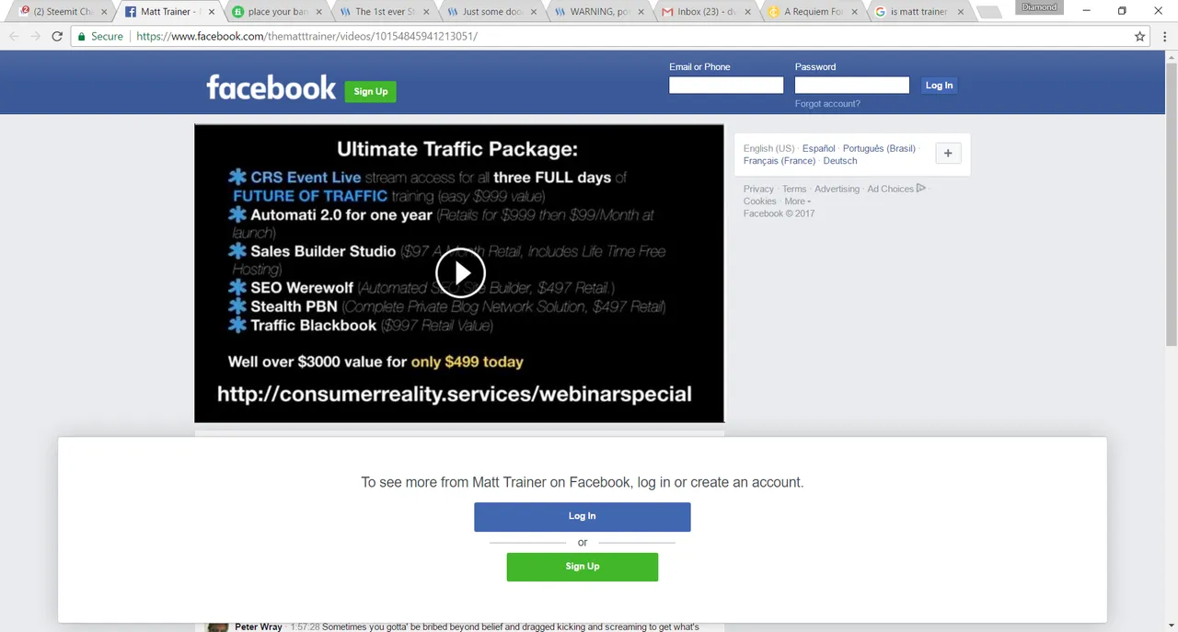The image size is (1178, 632).
Task: Click the Diamond profile button in title bar
Action: (1039, 7)
